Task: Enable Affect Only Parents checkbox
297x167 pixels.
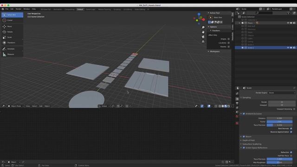Action: (x=229, y=46)
